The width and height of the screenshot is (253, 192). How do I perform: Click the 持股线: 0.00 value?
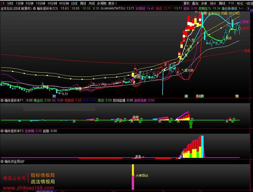point(73,100)
